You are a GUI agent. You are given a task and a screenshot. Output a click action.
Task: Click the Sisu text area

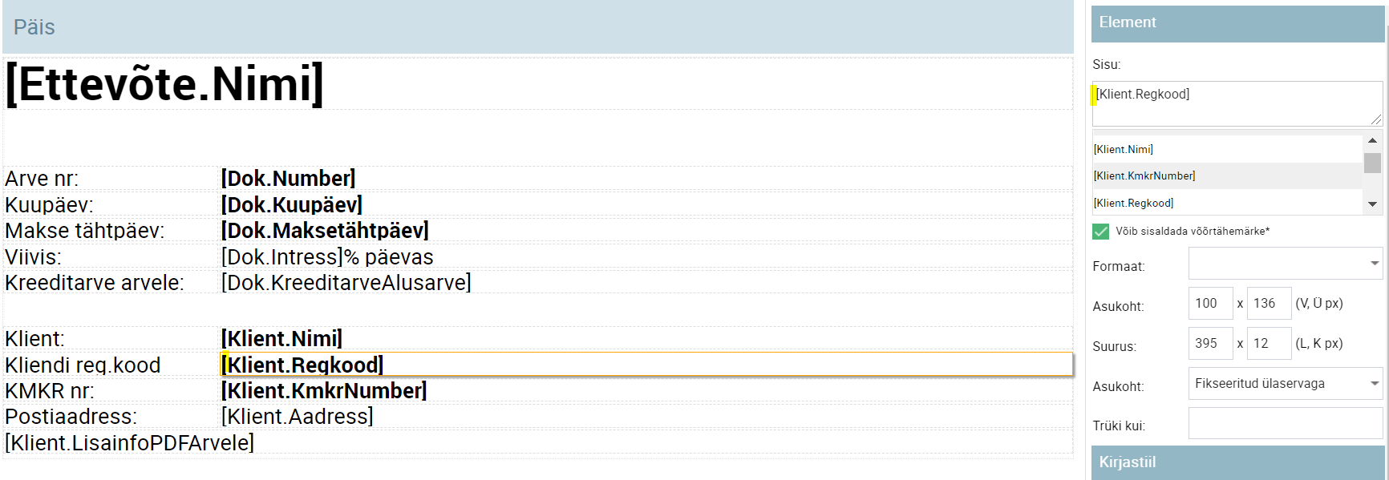click(x=1237, y=103)
